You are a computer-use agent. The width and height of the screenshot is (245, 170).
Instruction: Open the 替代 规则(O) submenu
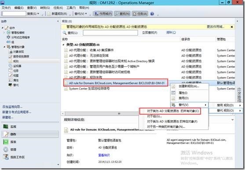pos(225,111)
